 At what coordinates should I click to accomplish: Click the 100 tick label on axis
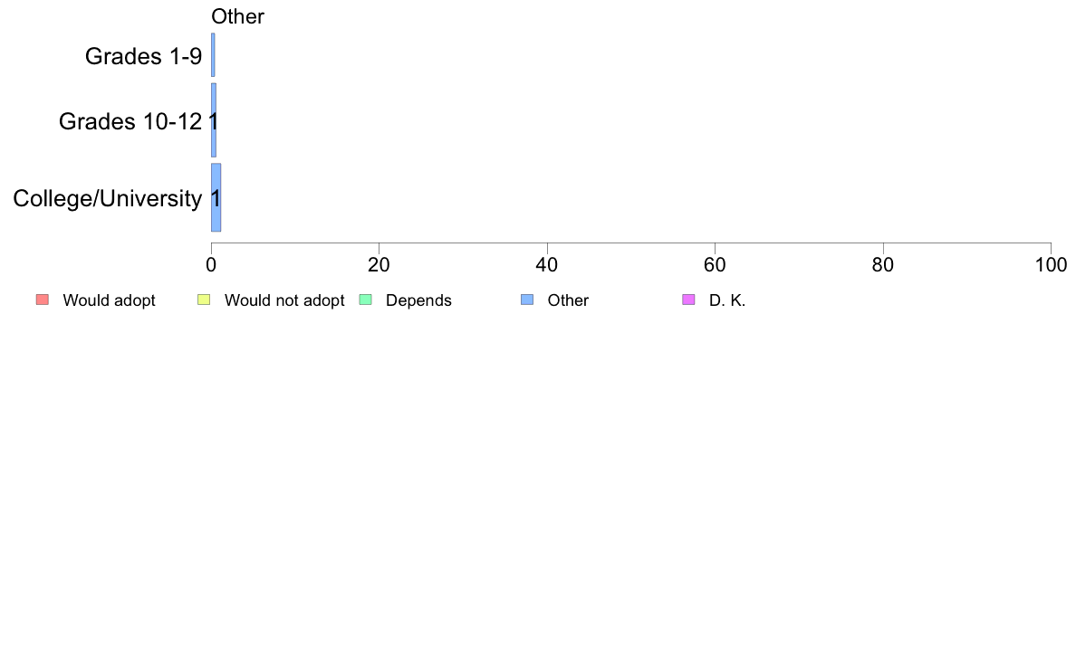(1051, 265)
